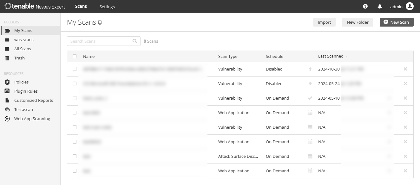Open the schedule calendar icon for last scan row
The height and width of the screenshot is (185, 420).
tap(310, 171)
